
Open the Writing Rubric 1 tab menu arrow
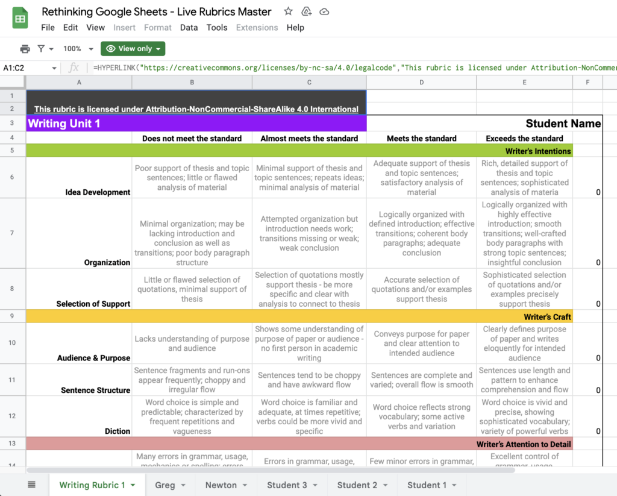tap(133, 485)
